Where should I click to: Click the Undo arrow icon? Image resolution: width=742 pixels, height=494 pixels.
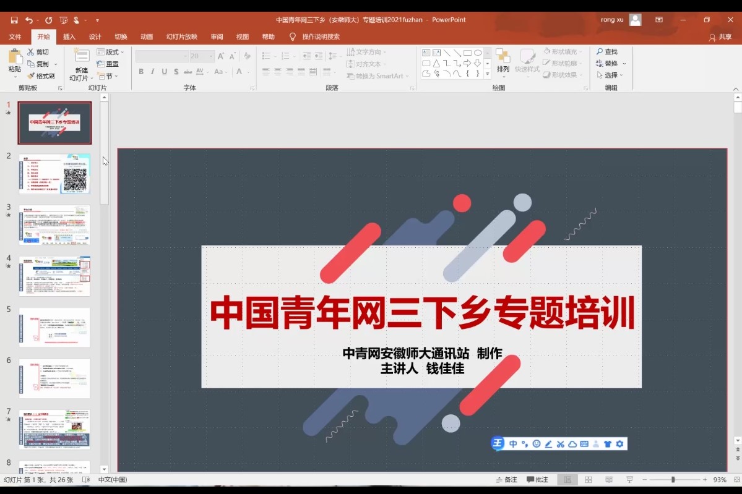click(28, 20)
